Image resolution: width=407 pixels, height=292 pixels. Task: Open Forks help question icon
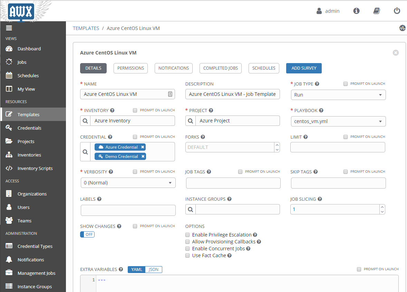tap(203, 137)
